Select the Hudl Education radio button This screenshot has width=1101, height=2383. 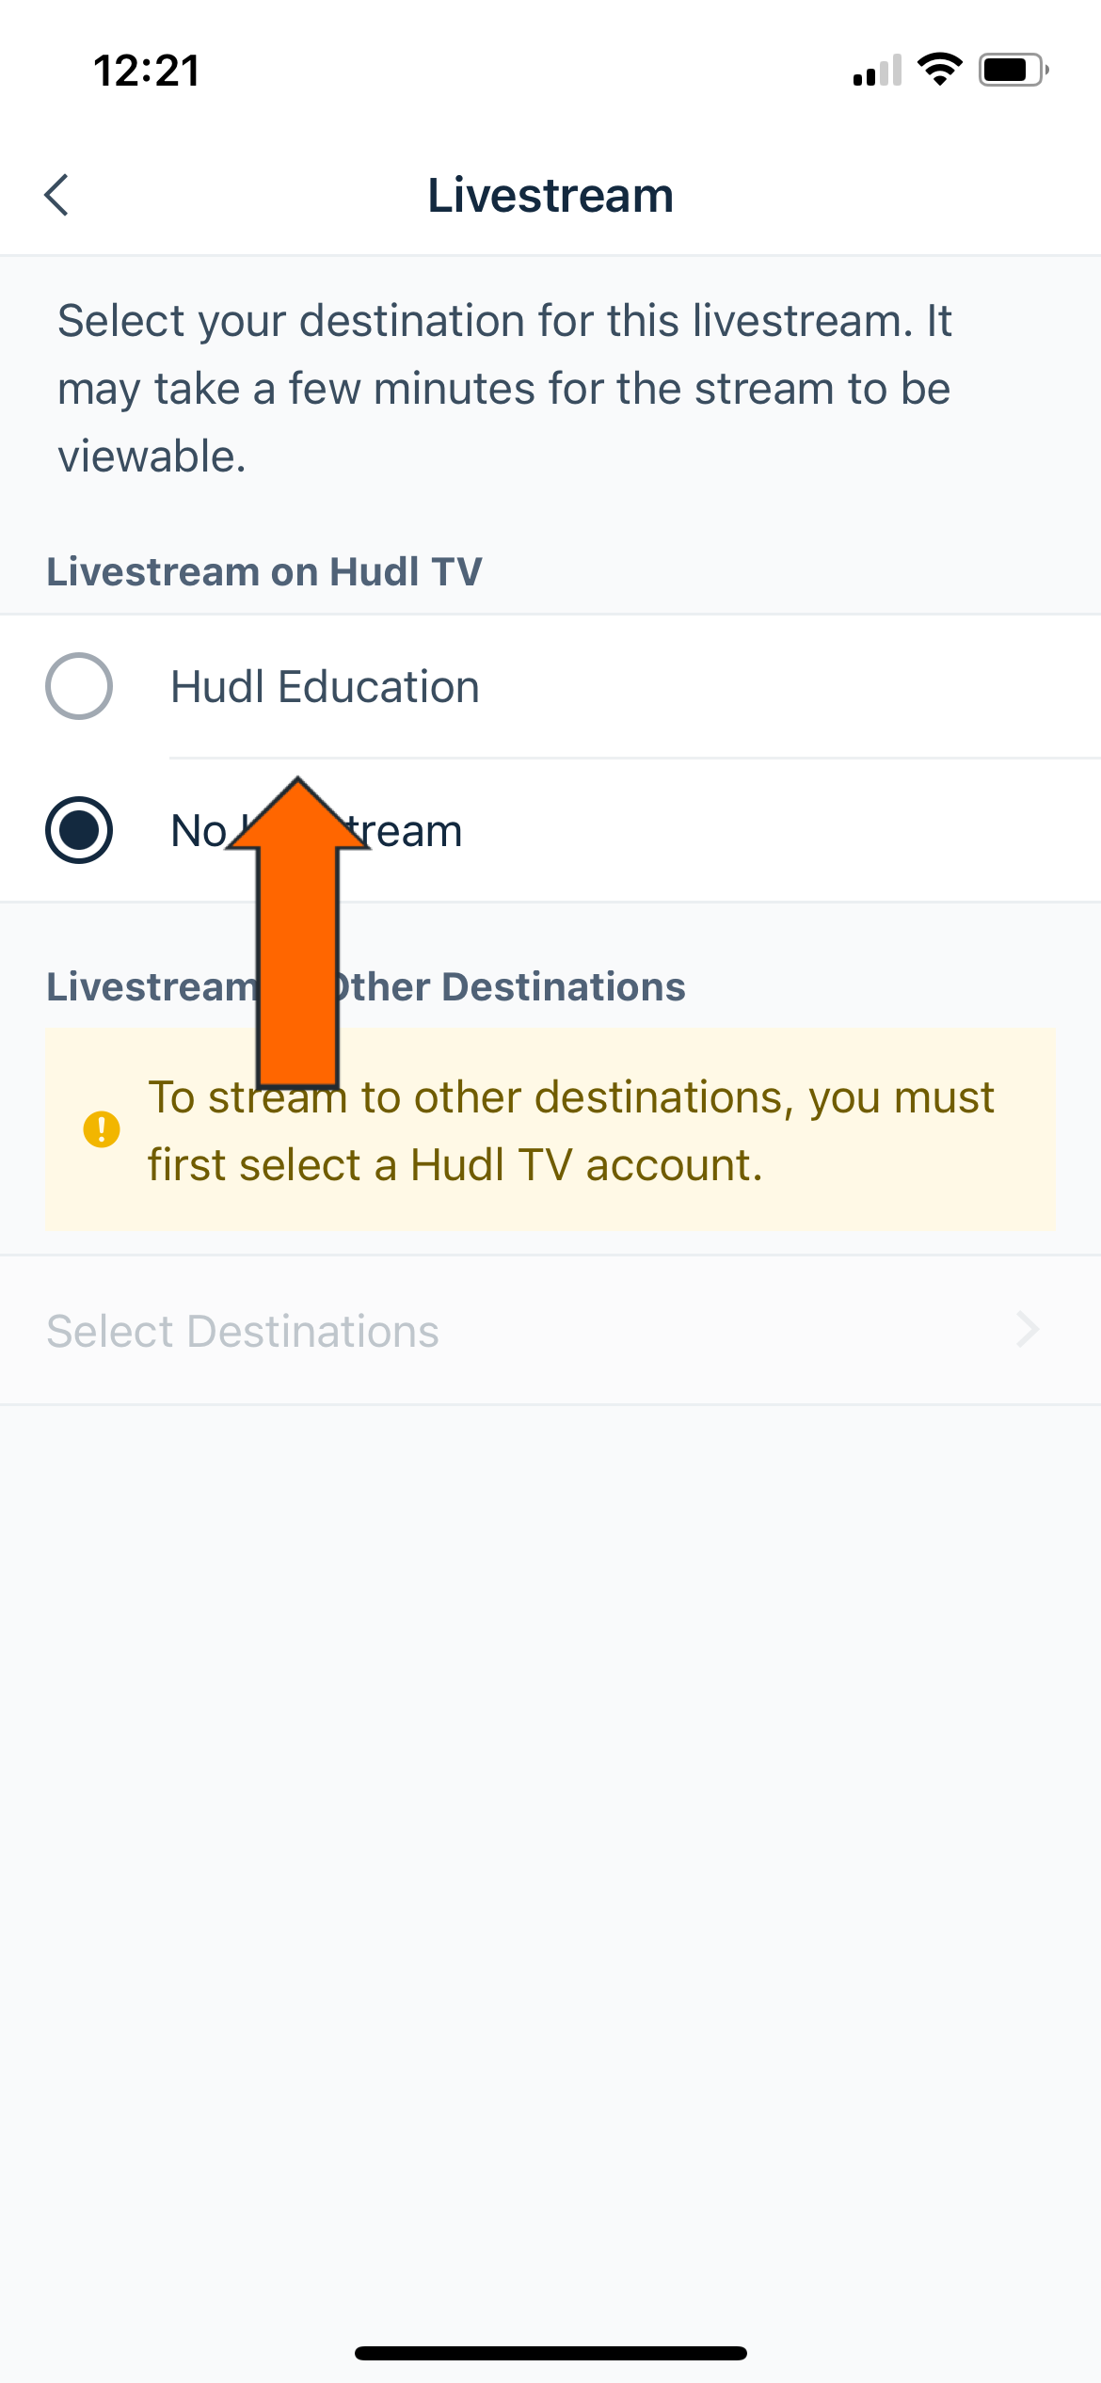click(x=80, y=686)
